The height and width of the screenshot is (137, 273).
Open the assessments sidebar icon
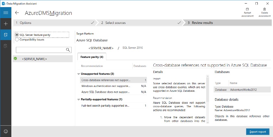pos(6,35)
